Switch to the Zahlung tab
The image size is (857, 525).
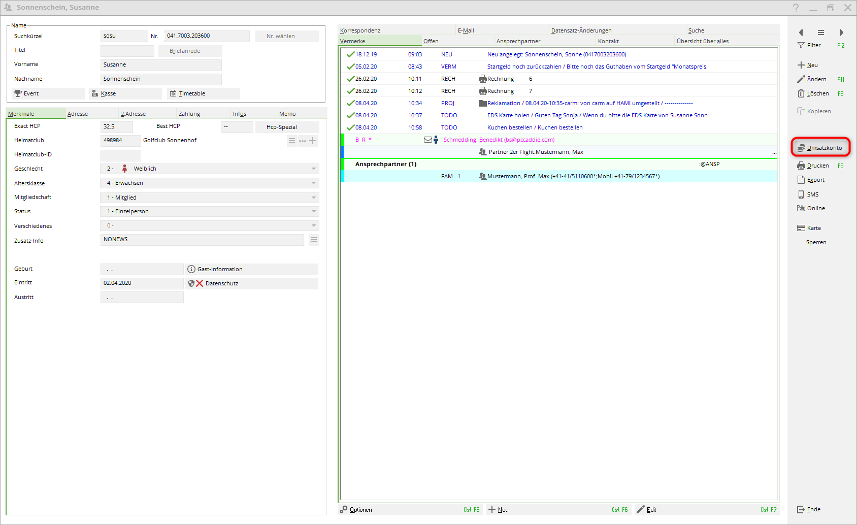coord(189,114)
